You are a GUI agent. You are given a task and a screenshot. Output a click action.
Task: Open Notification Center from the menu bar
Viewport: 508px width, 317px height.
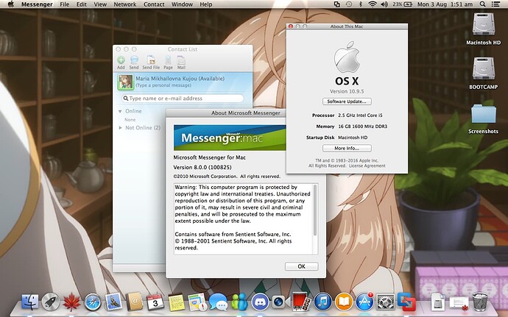tap(495, 4)
